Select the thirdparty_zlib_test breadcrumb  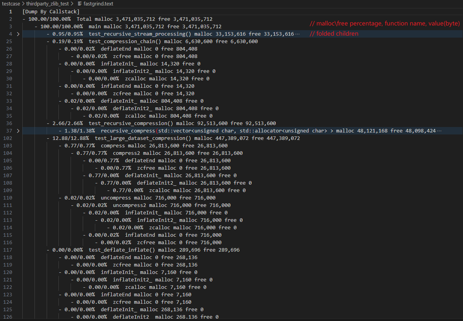pos(47,4)
